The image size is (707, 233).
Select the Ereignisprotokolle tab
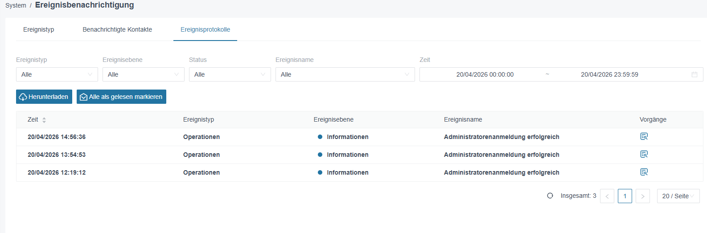[205, 29]
